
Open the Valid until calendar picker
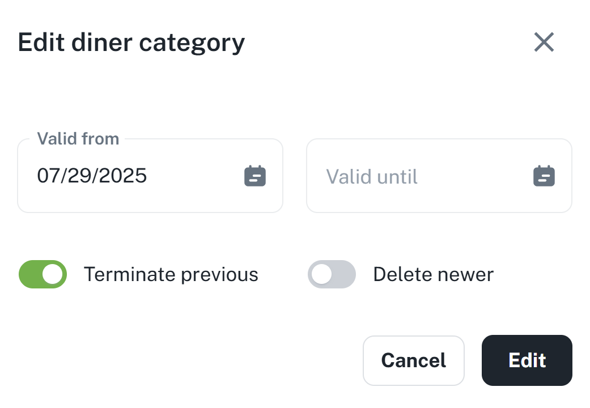(x=544, y=176)
